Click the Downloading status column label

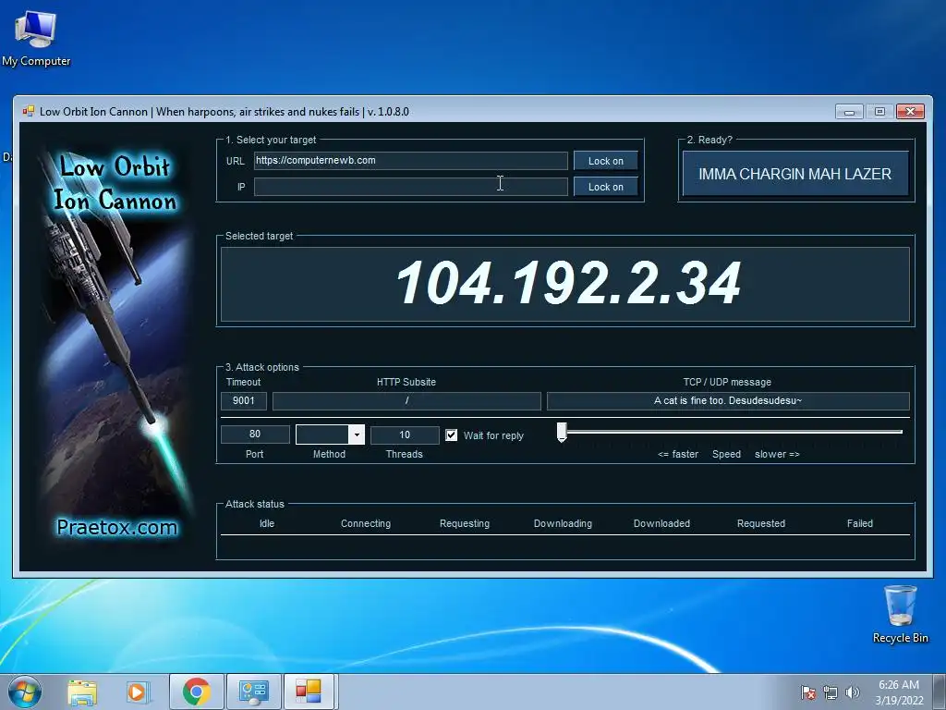(x=563, y=523)
